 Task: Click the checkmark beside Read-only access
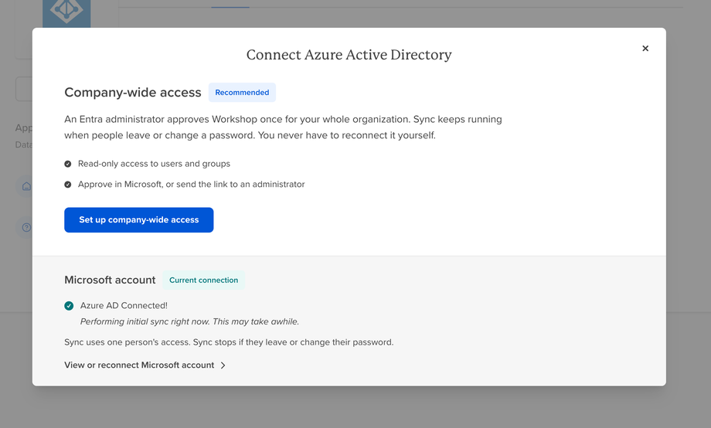[x=67, y=164]
